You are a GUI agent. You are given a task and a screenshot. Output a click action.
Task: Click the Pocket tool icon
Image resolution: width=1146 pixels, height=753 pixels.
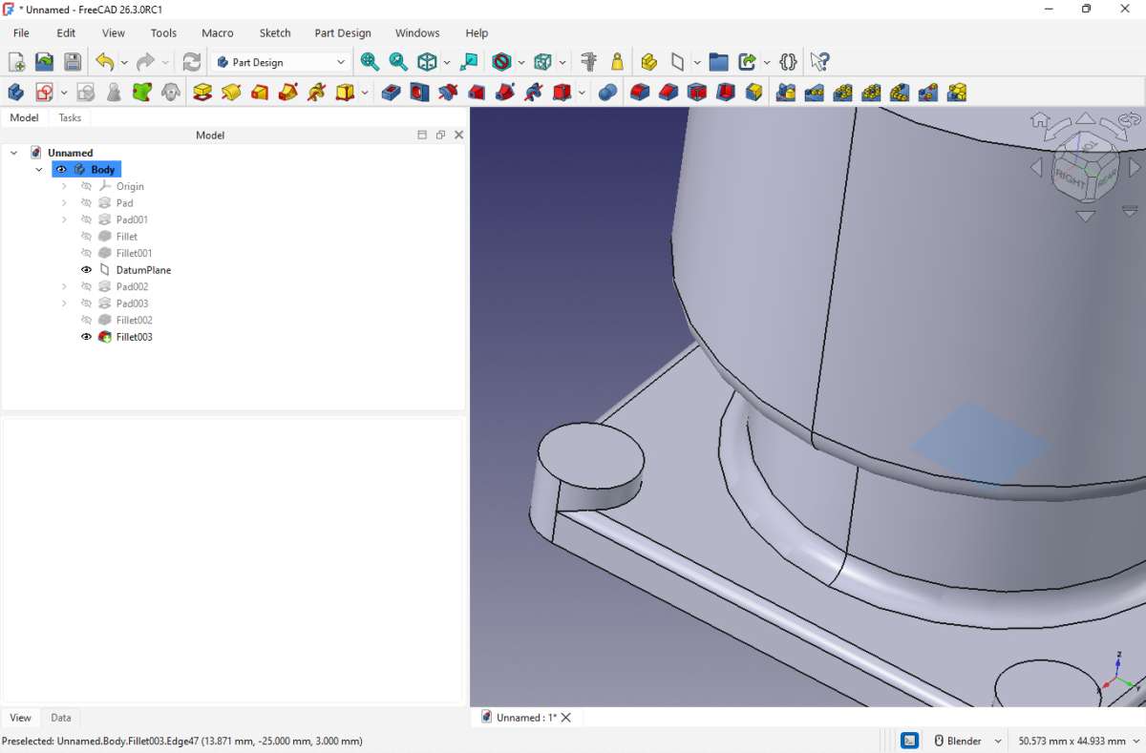pos(391,92)
